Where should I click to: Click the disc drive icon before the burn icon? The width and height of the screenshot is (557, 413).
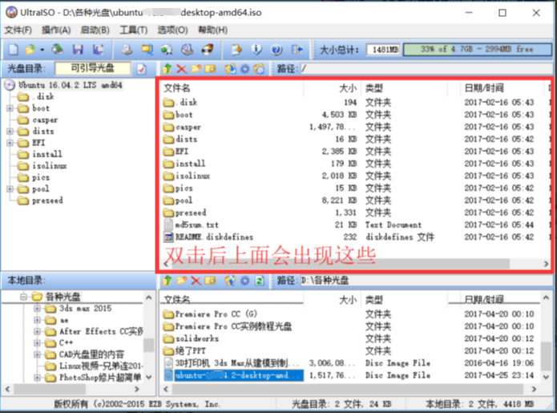tap(188, 50)
